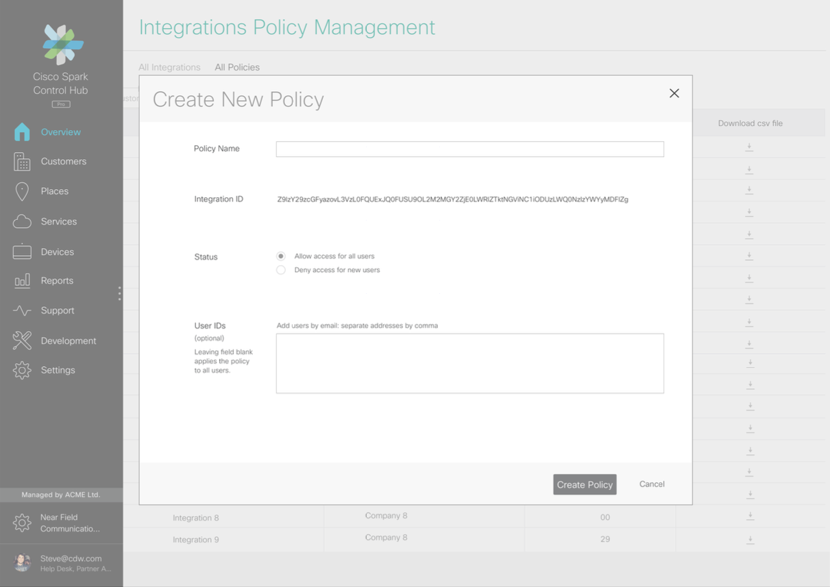
Task: Select the Places pin icon
Action: 22,192
